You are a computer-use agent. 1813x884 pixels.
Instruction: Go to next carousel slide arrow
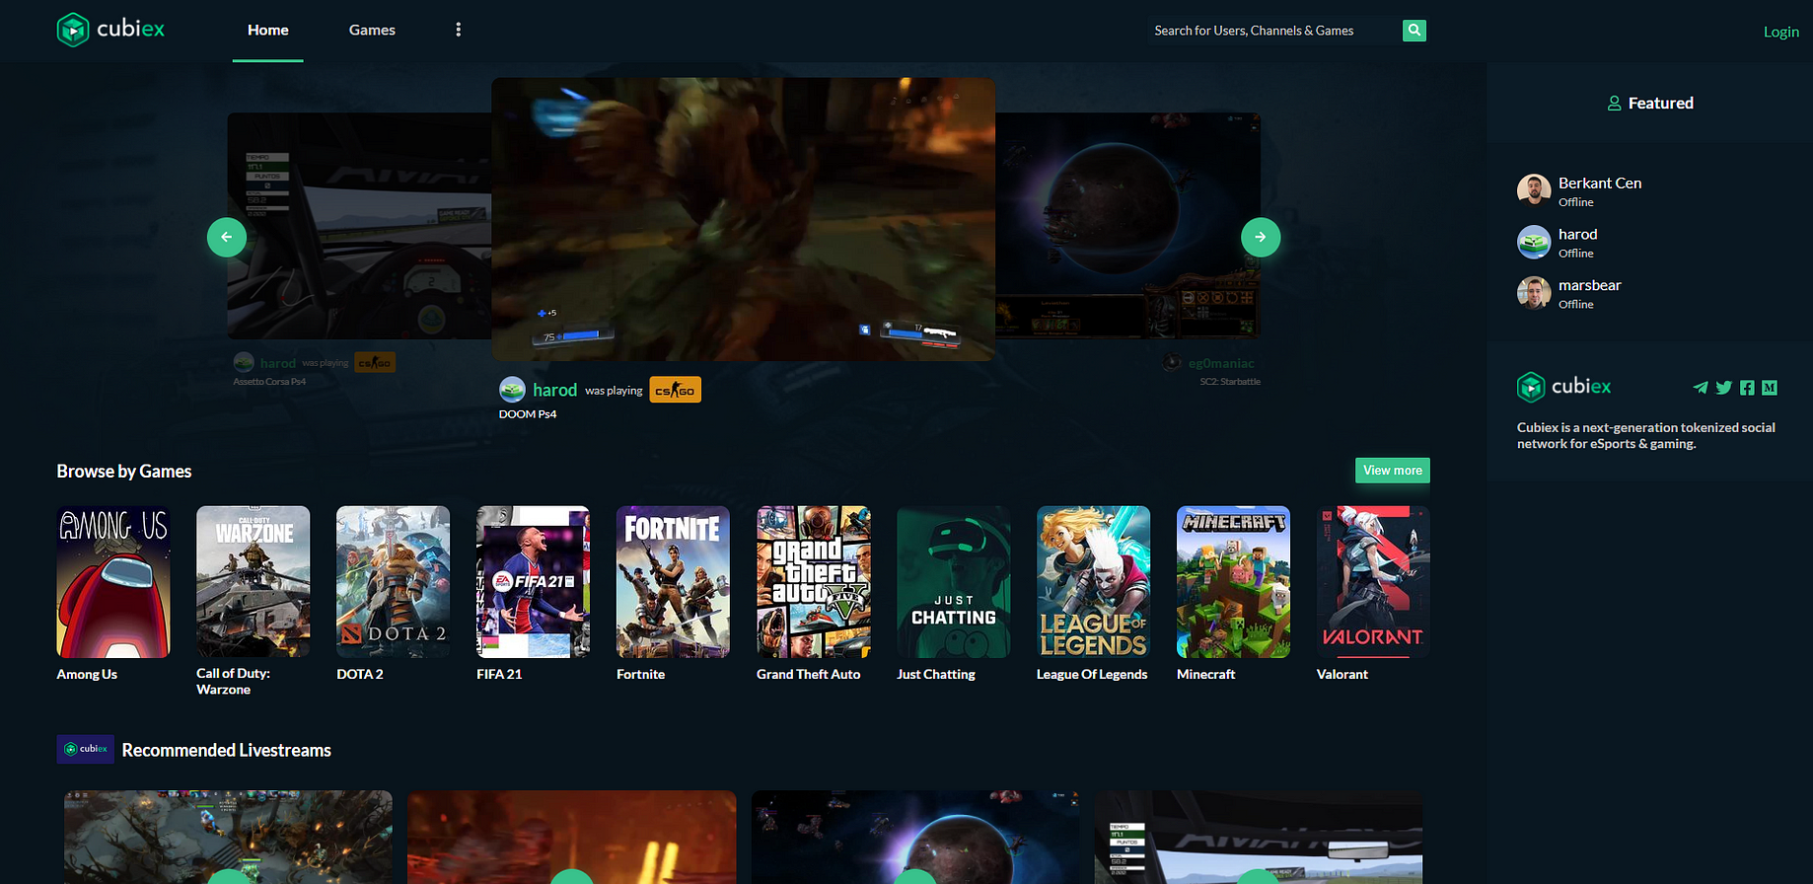(x=1261, y=237)
